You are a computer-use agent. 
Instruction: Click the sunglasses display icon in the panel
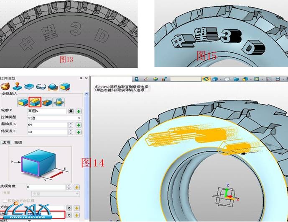click(x=41, y=87)
